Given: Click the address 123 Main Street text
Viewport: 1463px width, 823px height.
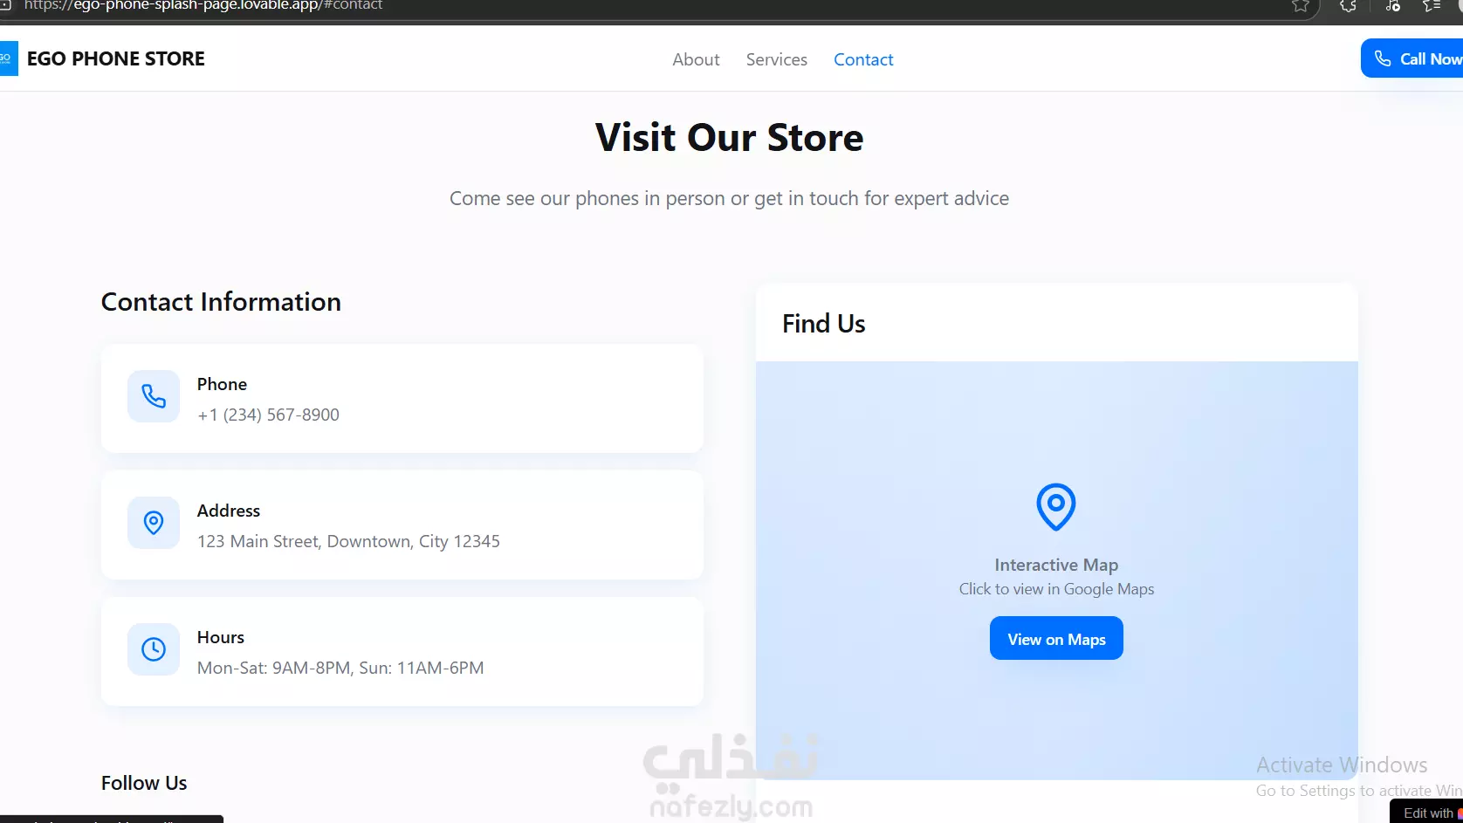Looking at the screenshot, I should (348, 541).
